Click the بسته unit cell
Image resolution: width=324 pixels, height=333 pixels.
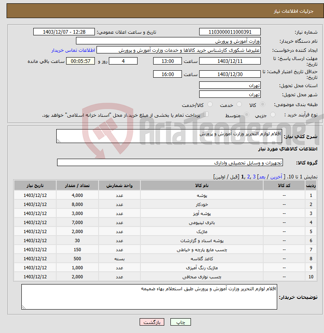point(119,259)
